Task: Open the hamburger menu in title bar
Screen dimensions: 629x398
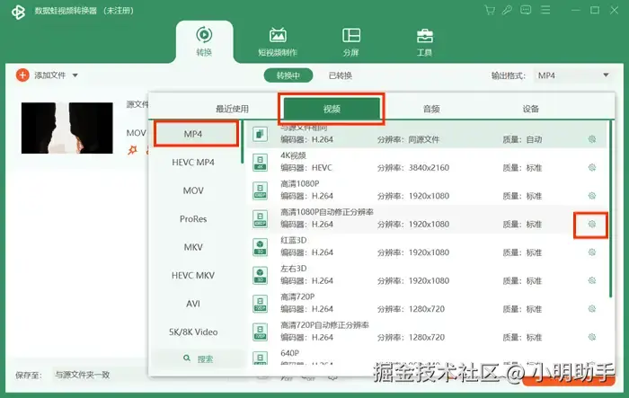Action: point(545,10)
